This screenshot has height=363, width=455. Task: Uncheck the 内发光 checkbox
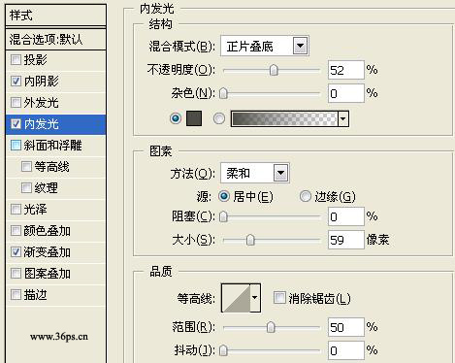coord(16,124)
